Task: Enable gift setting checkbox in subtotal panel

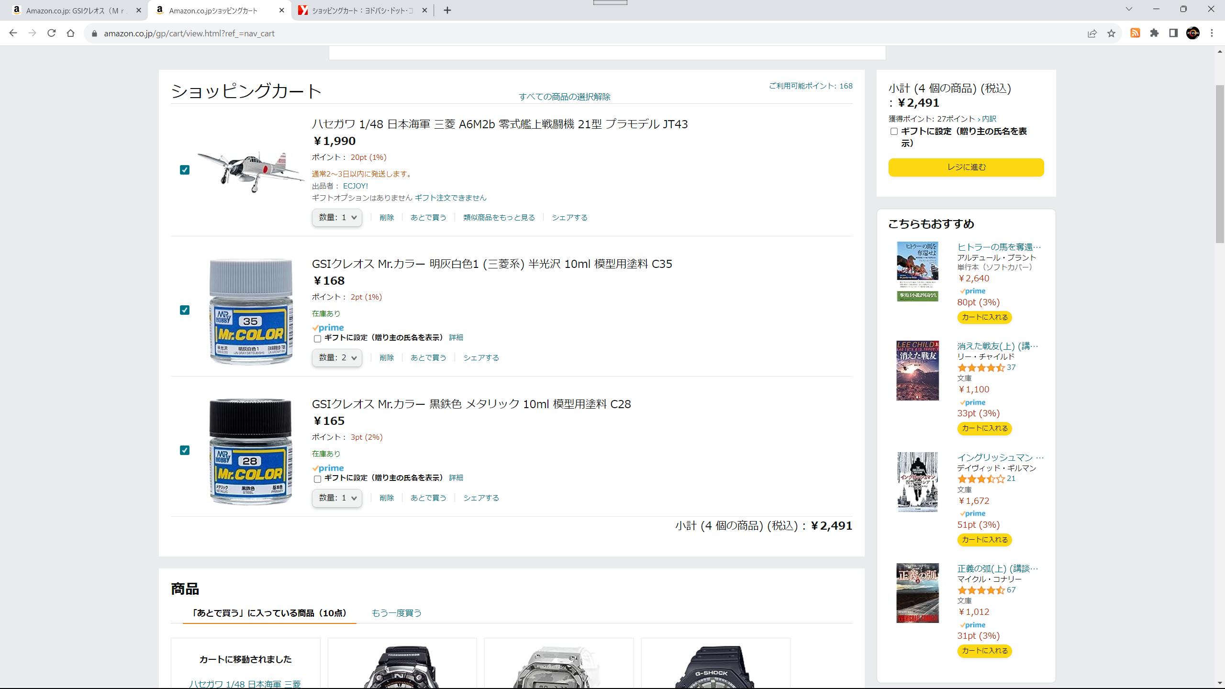Action: [x=894, y=131]
